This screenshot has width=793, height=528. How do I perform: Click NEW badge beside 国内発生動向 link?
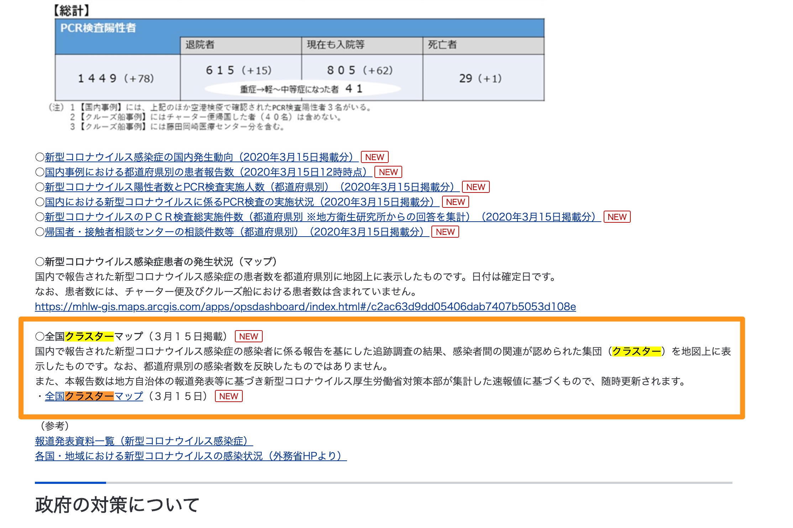tap(374, 157)
